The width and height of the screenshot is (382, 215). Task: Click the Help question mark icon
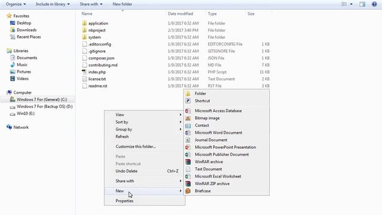pos(374,4)
